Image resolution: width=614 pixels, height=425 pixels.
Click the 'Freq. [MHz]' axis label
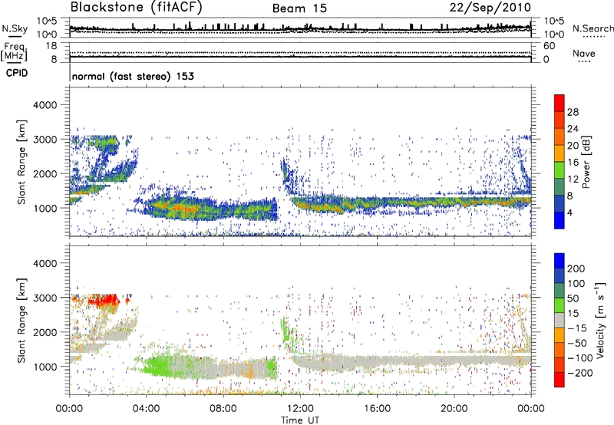point(14,52)
